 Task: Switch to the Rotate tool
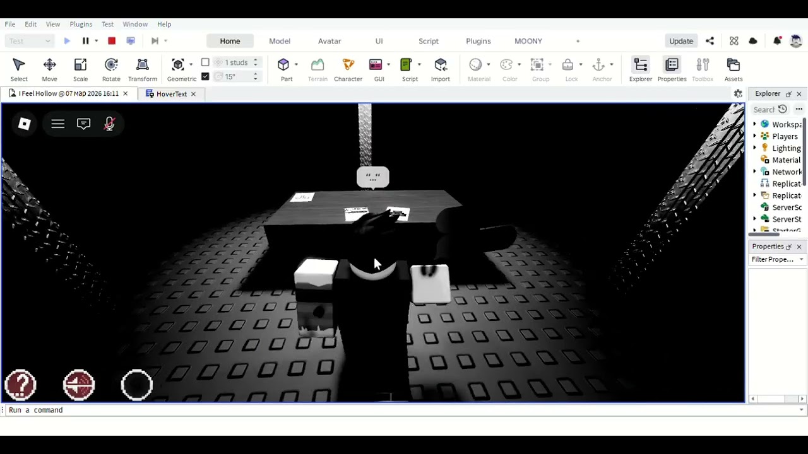[111, 69]
